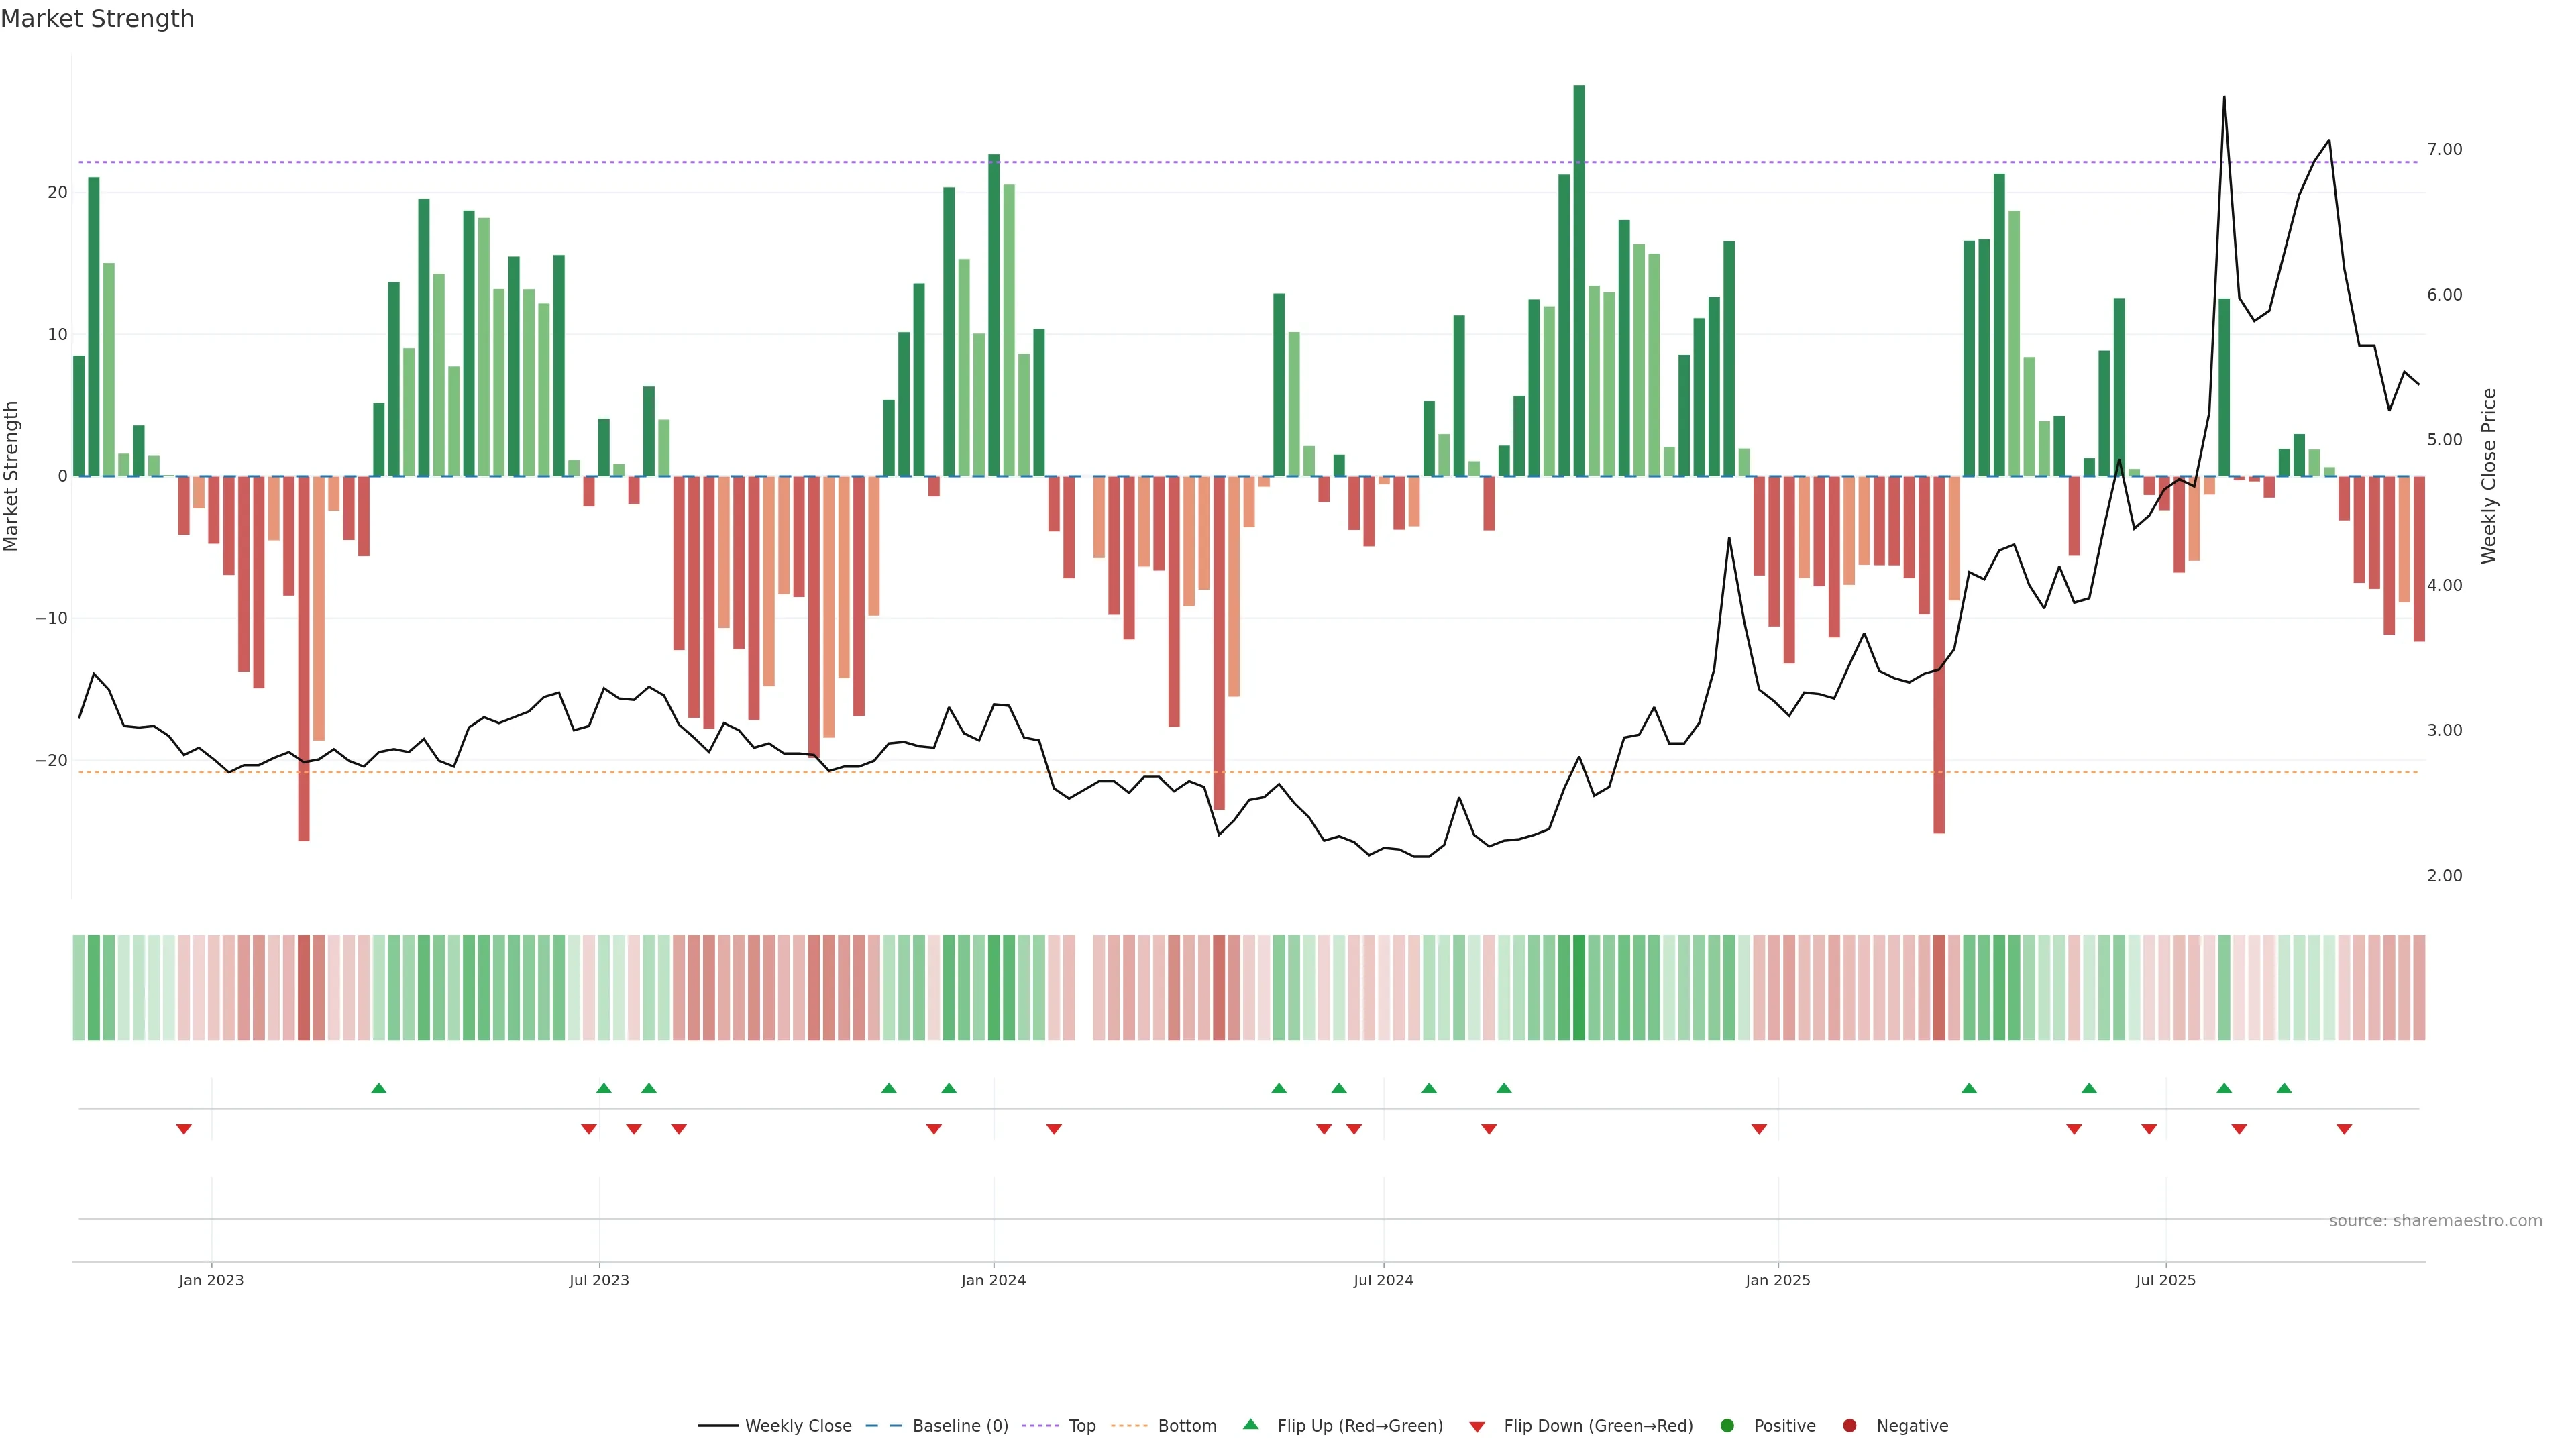The image size is (2576, 1449).
Task: Click the Jan 2024 axis label
Action: tap(993, 1280)
